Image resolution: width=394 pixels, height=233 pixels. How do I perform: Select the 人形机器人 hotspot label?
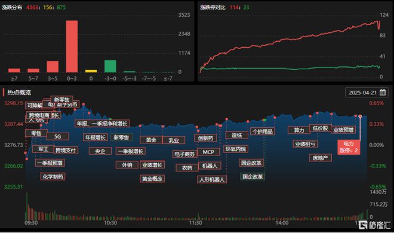coord(212,179)
